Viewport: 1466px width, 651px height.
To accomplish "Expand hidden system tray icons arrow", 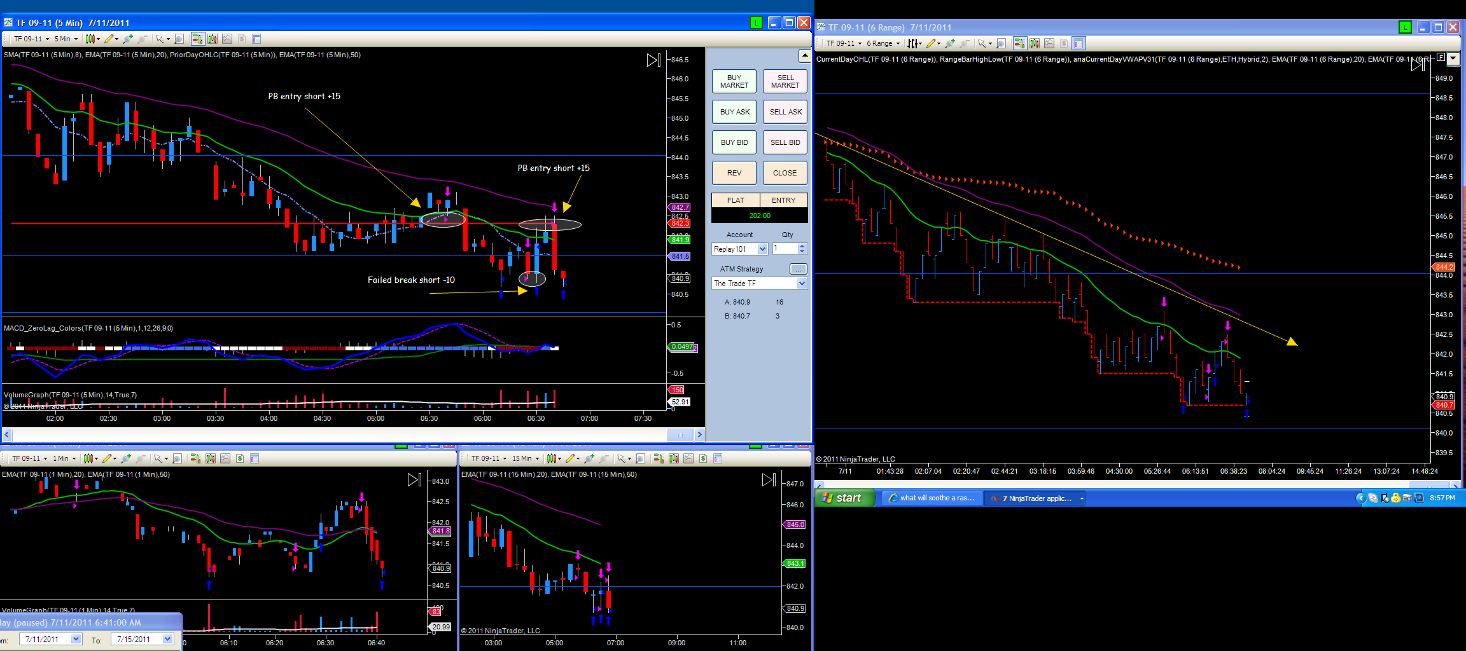I will [x=1361, y=498].
